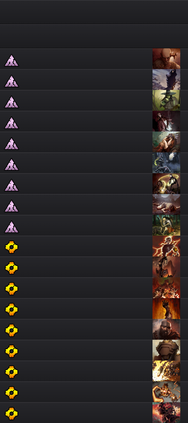Open the dark cloaked figure card thumbnail
The image size is (188, 423).
pos(166,80)
